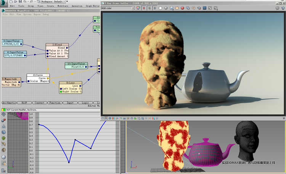
Task: Select the Arithmetic node category
Action: [9, 103]
